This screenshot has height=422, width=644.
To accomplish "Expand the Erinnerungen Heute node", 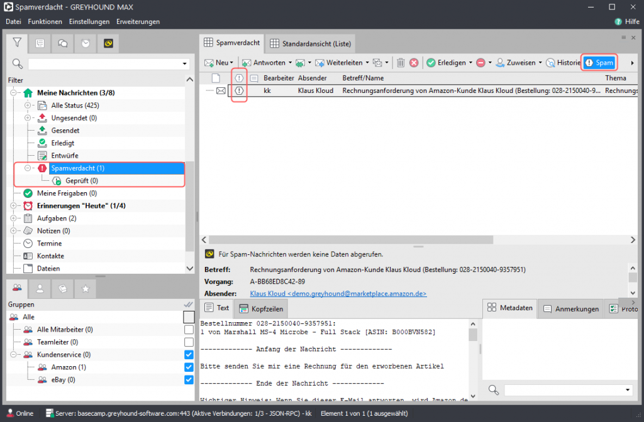I will (x=13, y=206).
